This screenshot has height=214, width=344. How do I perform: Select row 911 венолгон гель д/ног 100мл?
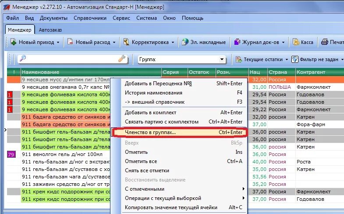66,154
